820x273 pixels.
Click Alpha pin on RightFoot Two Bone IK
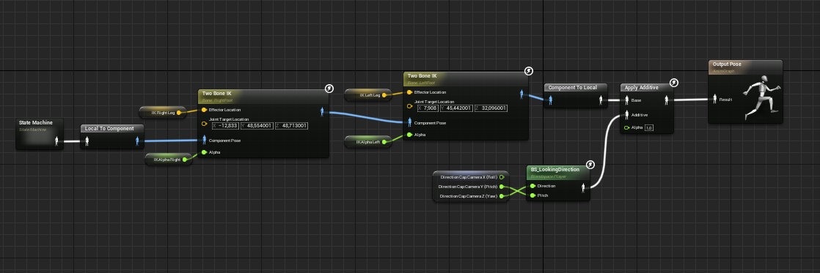tap(205, 152)
